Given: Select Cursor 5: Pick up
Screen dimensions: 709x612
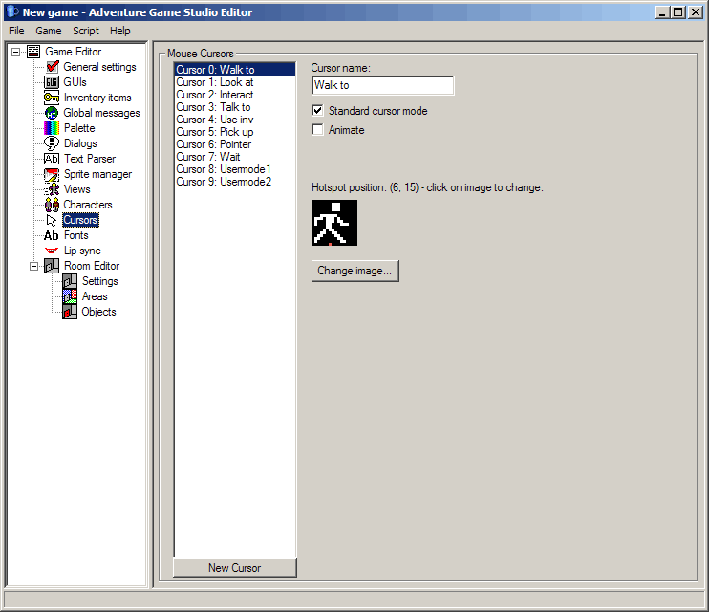Looking at the screenshot, I should coord(235,132).
